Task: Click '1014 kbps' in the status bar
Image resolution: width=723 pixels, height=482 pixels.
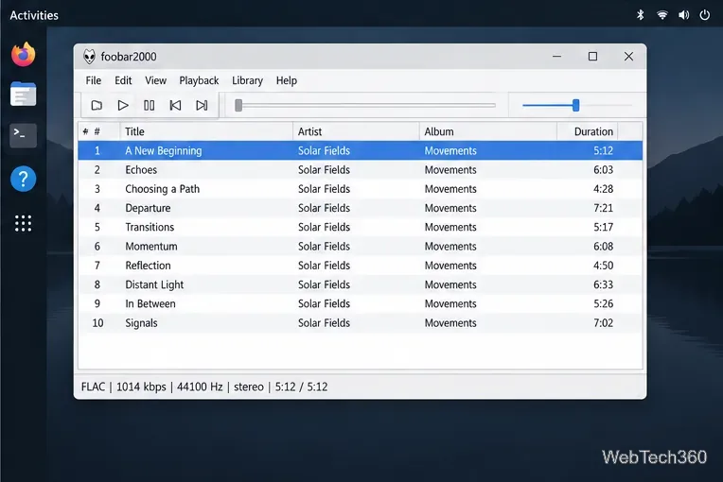Action: (141, 387)
